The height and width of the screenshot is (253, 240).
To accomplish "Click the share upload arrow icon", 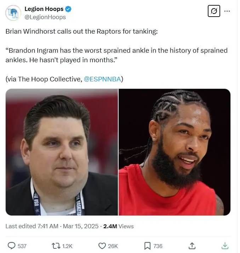I will tap(192, 246).
